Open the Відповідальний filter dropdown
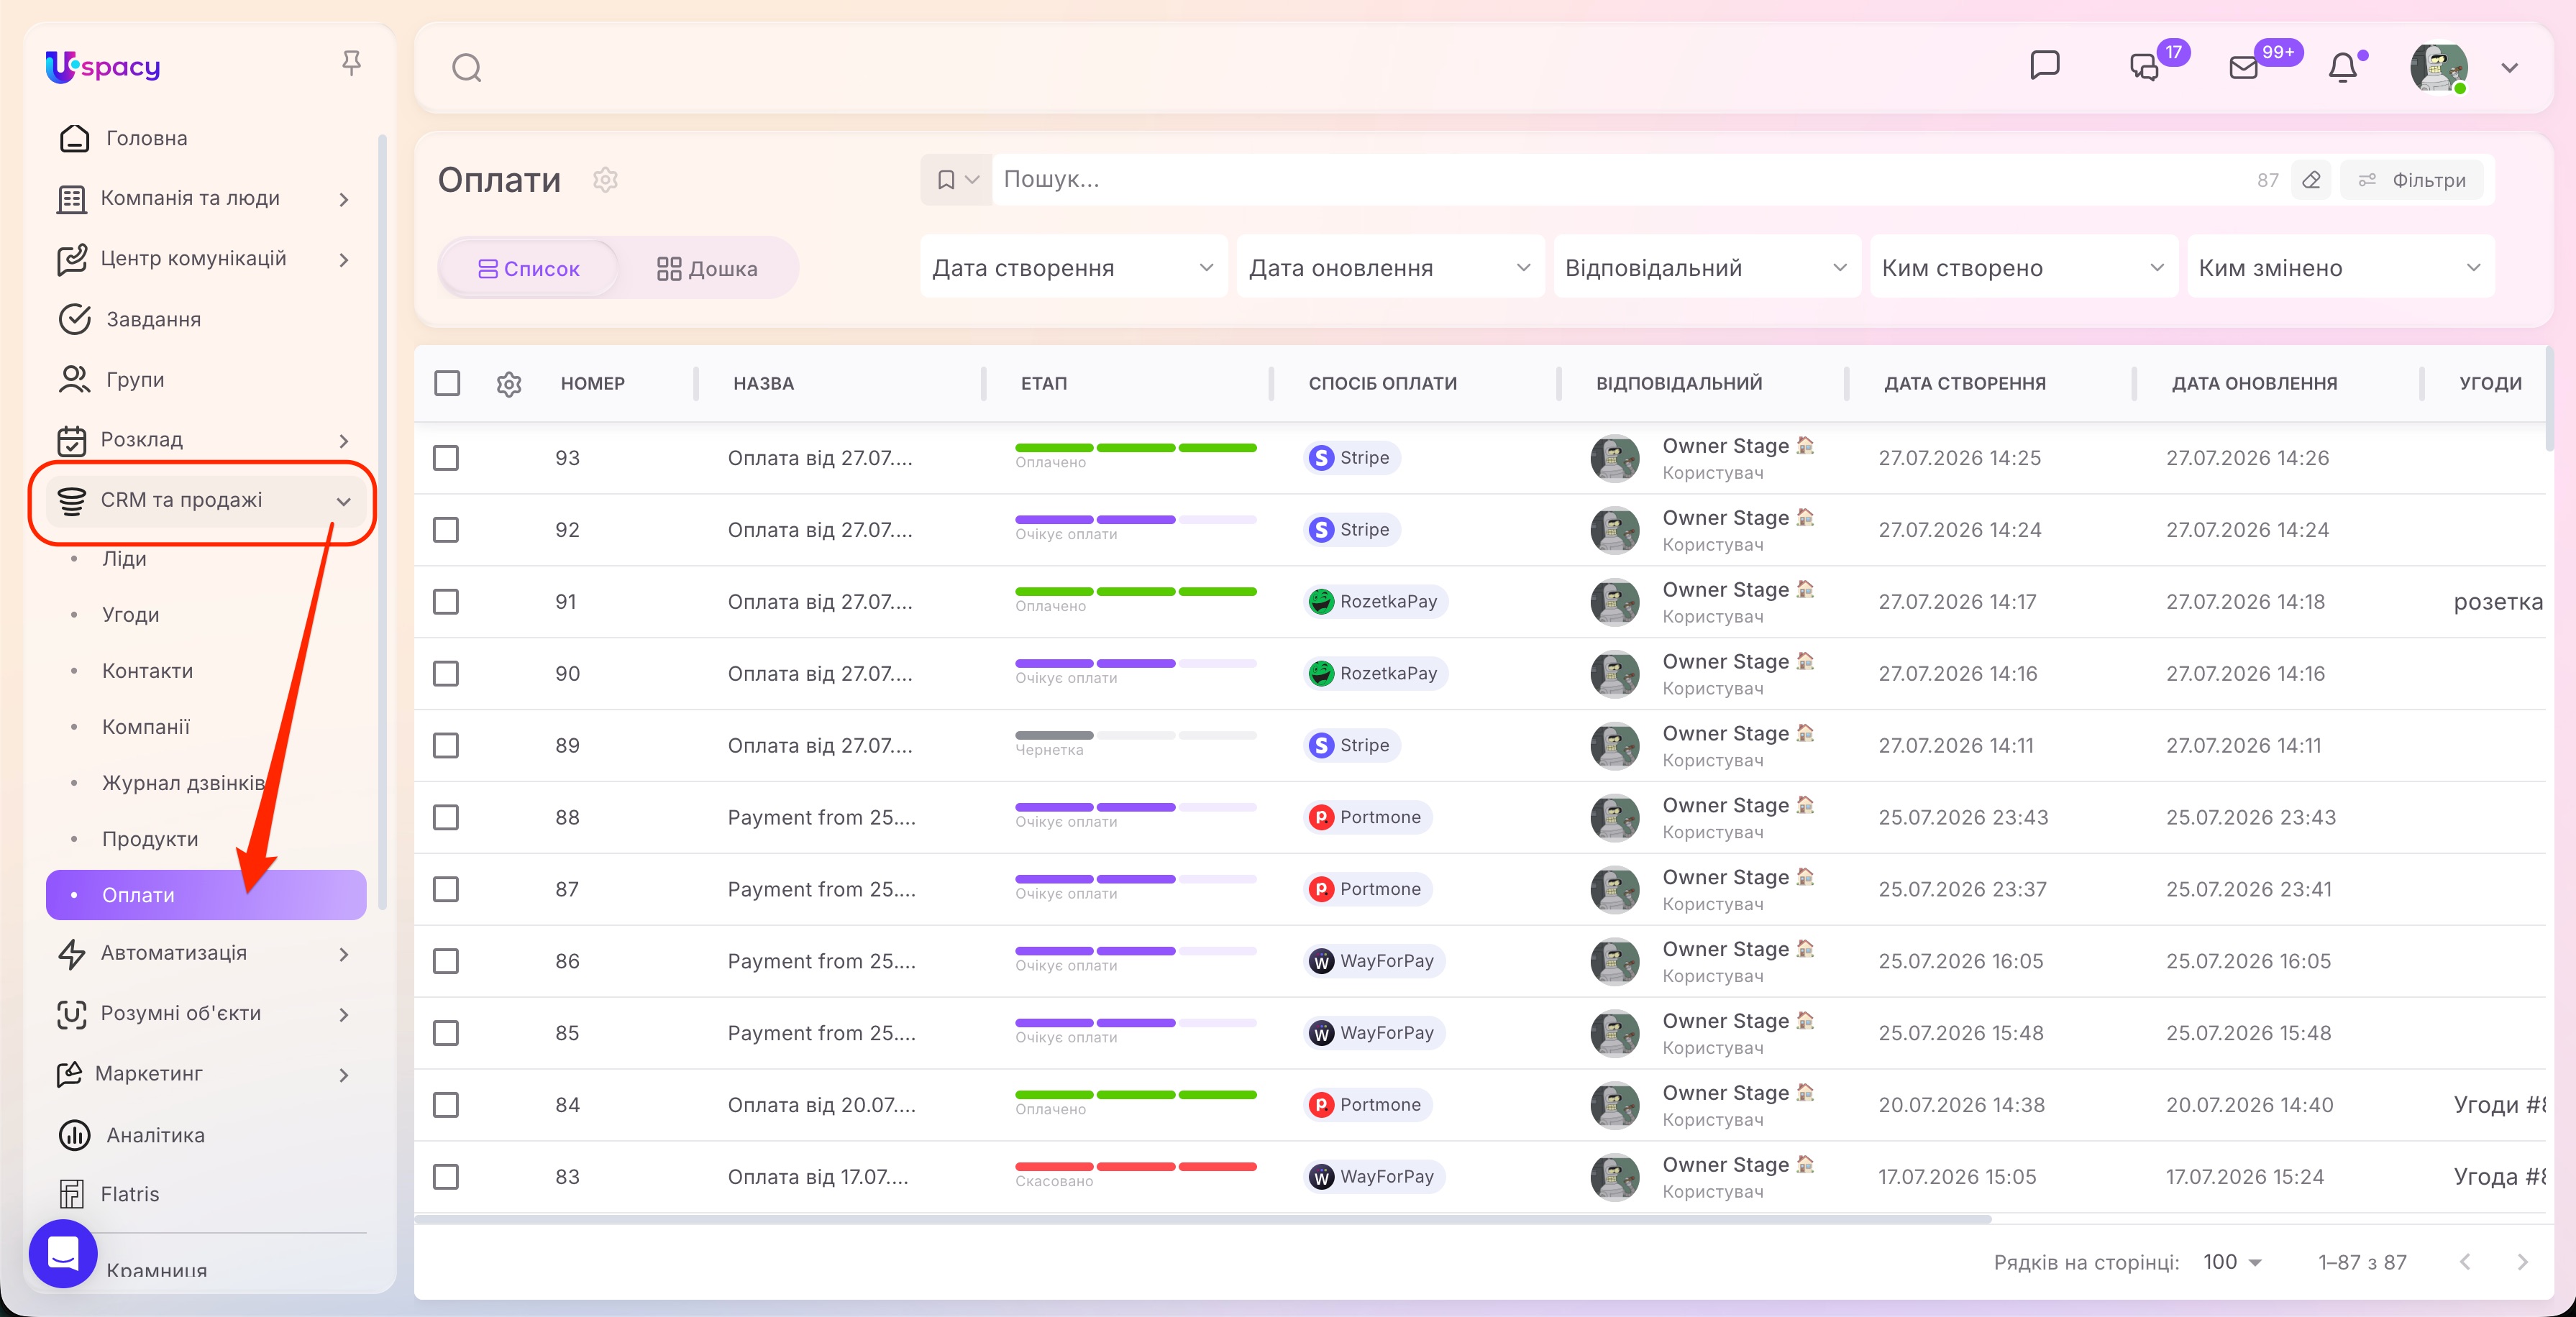The image size is (2576, 1317). pos(1706,267)
